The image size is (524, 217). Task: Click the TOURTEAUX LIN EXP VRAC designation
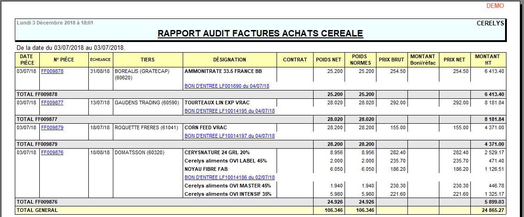tap(219, 102)
